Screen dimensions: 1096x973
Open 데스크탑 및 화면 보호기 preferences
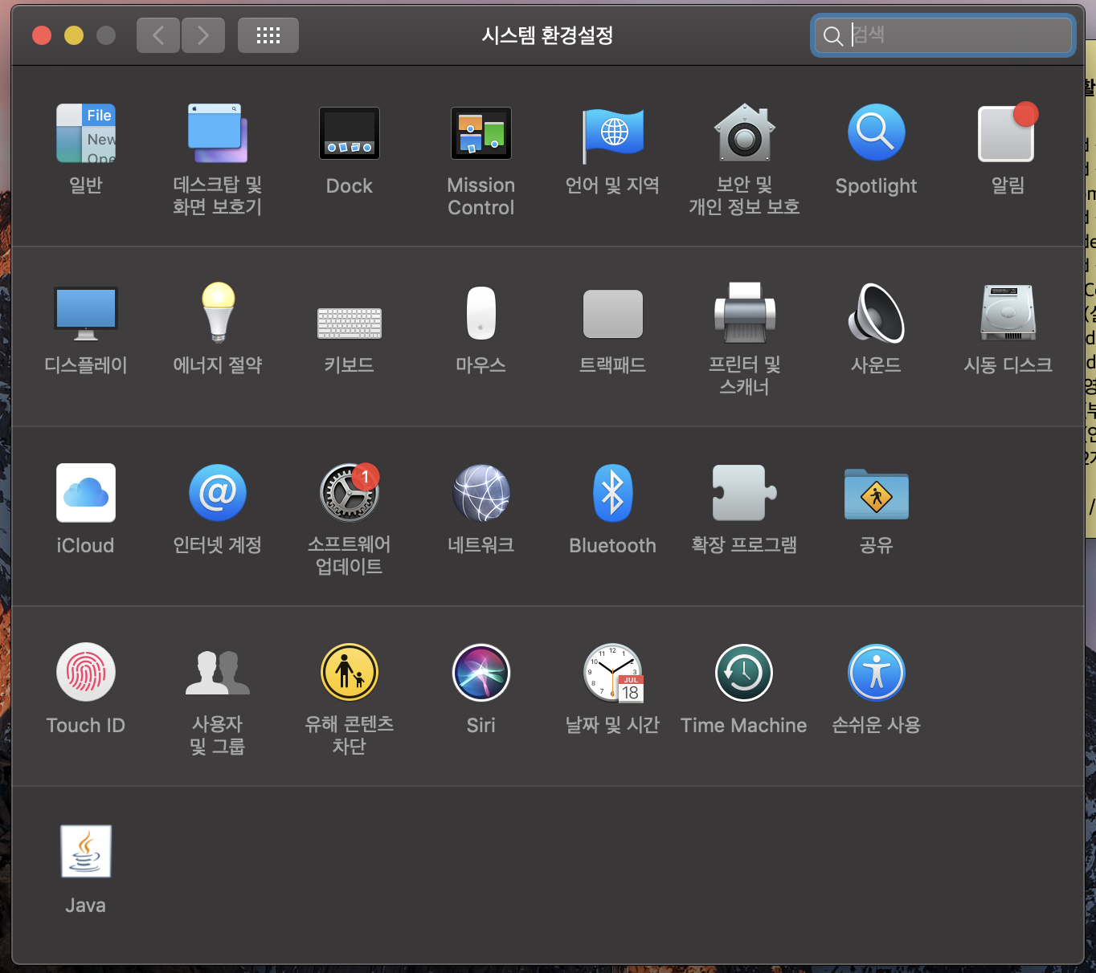click(218, 133)
